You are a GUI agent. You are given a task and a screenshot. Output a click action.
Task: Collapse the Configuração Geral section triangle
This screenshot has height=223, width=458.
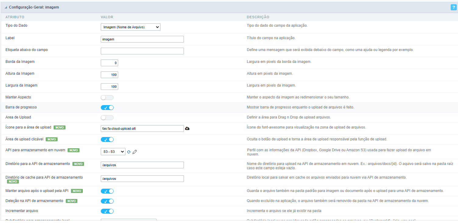pos(6,7)
